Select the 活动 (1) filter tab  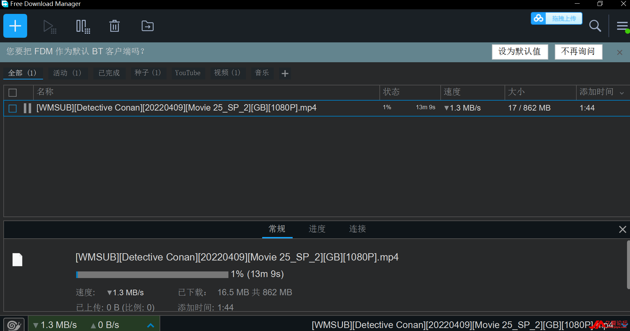tap(68, 73)
